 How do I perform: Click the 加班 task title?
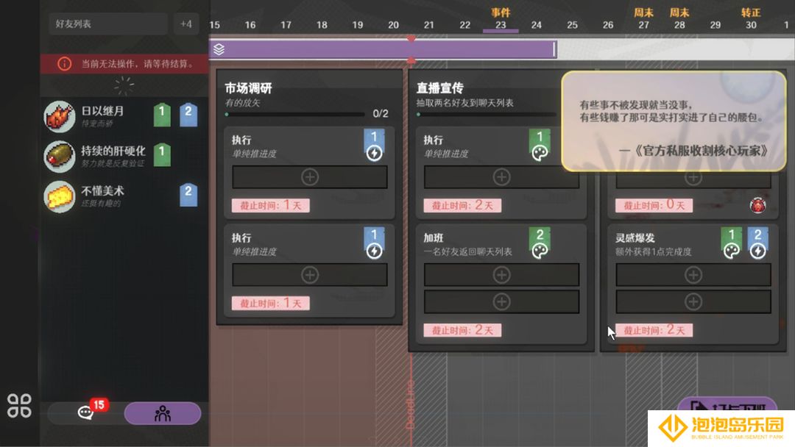(434, 237)
